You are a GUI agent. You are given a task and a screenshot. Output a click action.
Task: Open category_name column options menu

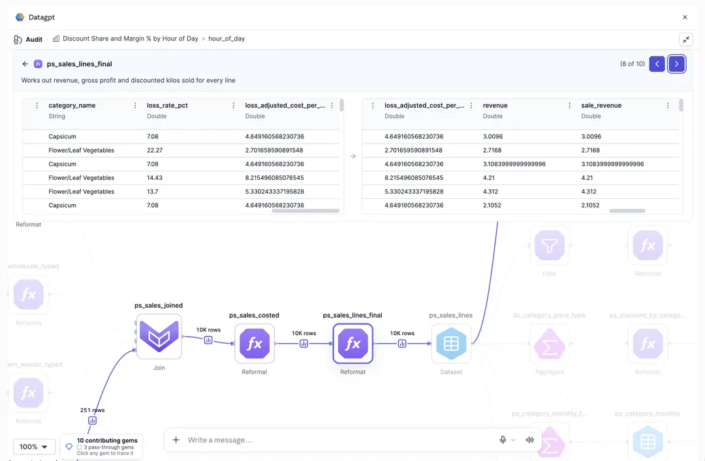click(135, 105)
